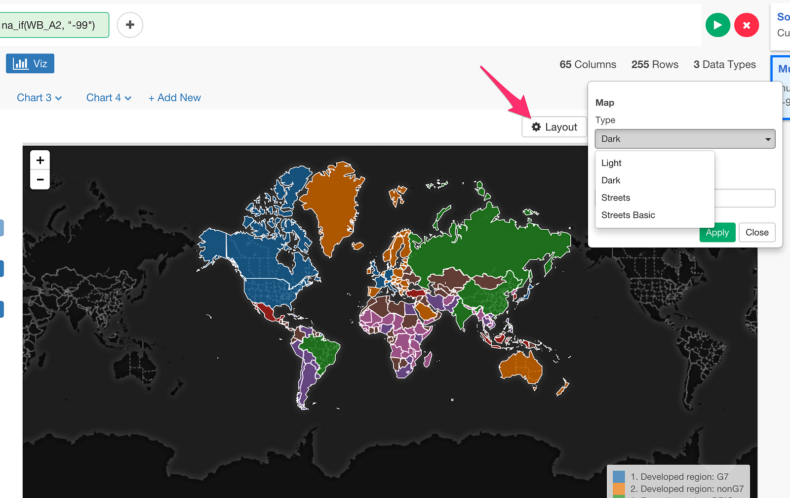
Task: Open the Layout settings
Action: point(554,127)
